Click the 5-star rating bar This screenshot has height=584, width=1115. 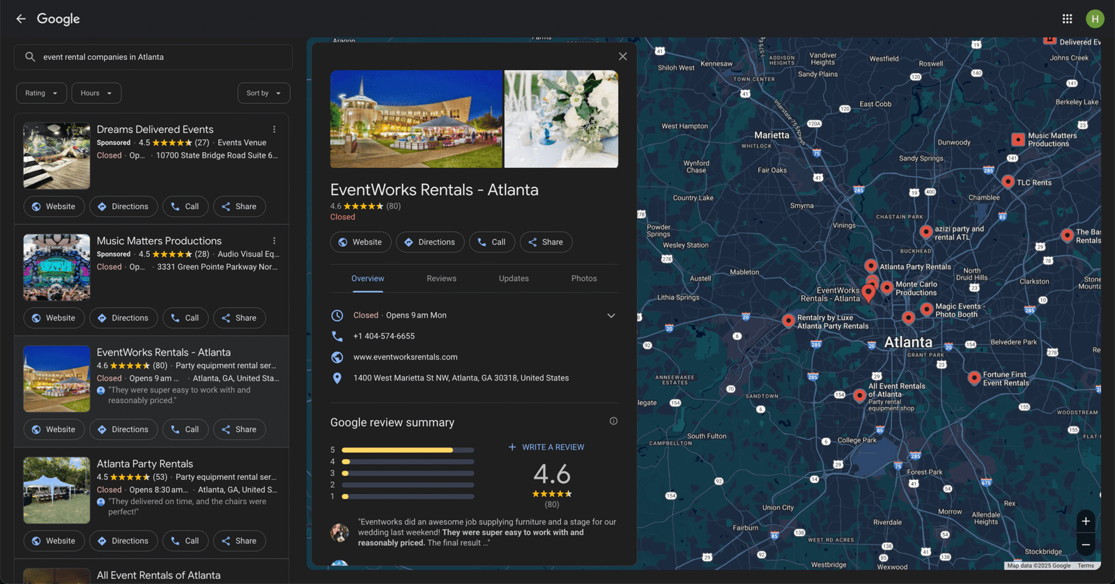tap(408, 450)
